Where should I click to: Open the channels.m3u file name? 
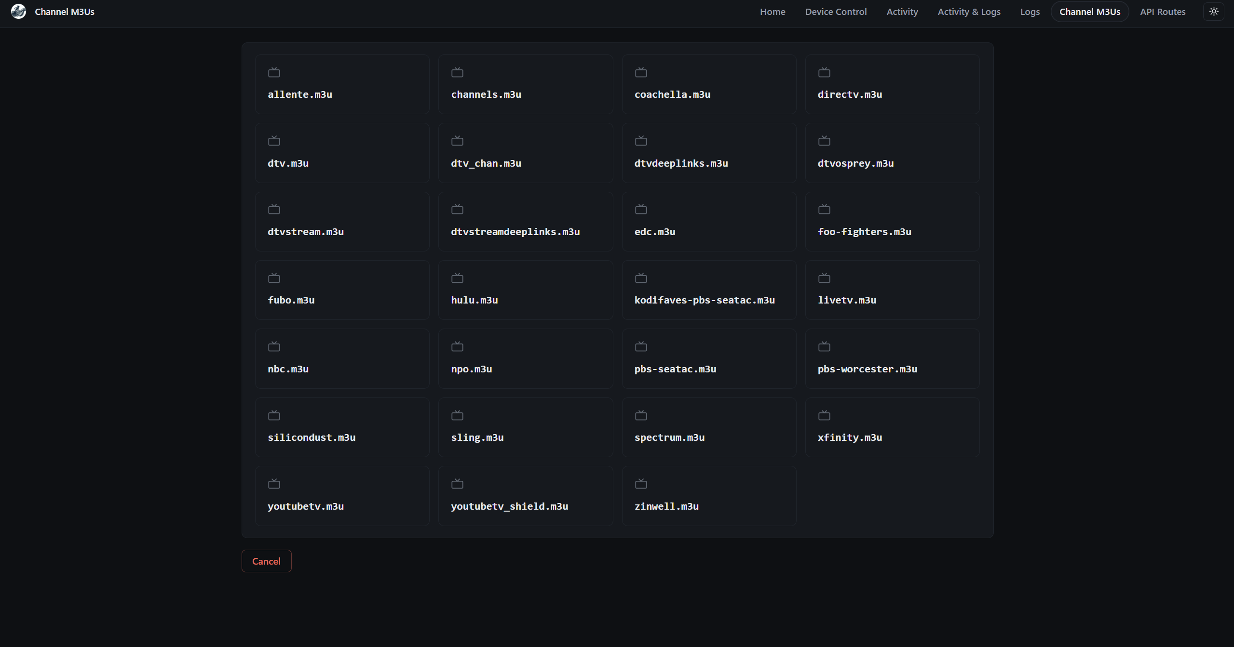click(x=486, y=94)
